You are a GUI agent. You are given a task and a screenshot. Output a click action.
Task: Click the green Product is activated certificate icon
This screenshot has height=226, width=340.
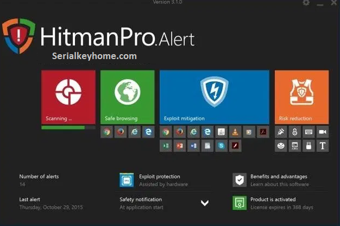(240, 203)
